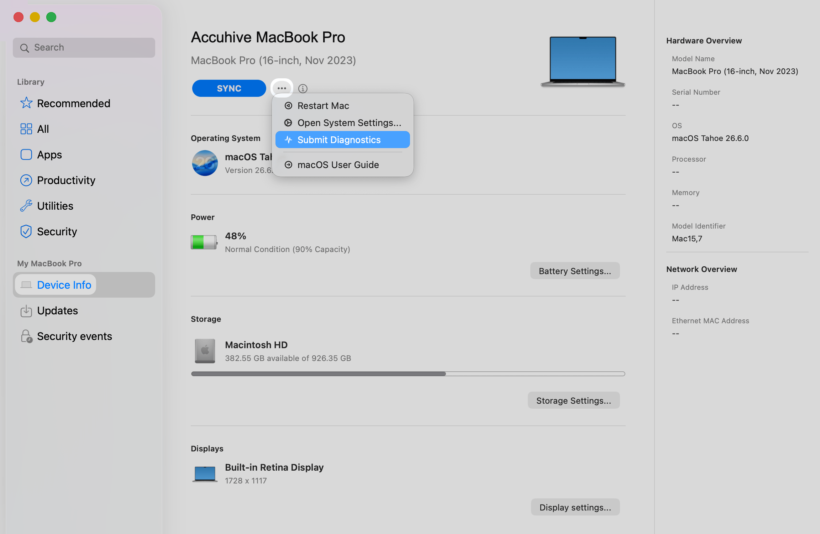Show All items in the library
Image resolution: width=820 pixels, height=534 pixels.
tap(84, 129)
